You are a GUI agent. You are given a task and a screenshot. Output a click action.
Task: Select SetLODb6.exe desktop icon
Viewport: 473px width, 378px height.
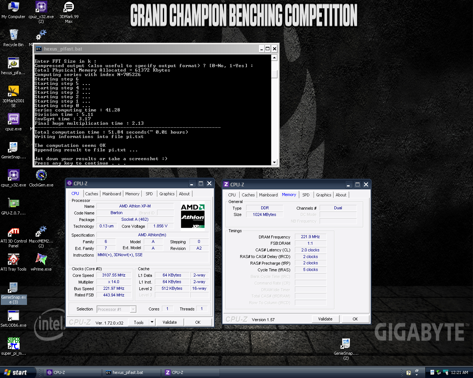(x=13, y=319)
